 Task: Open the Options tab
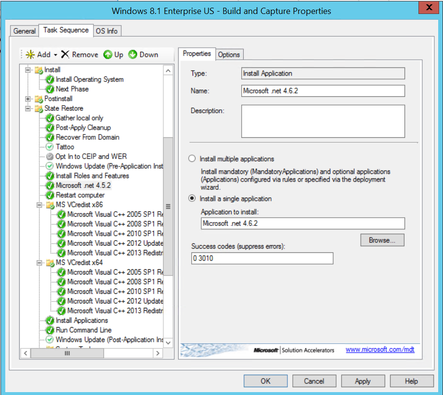(229, 54)
